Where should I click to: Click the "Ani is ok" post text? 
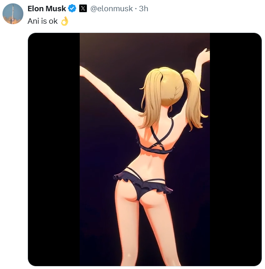pos(43,21)
